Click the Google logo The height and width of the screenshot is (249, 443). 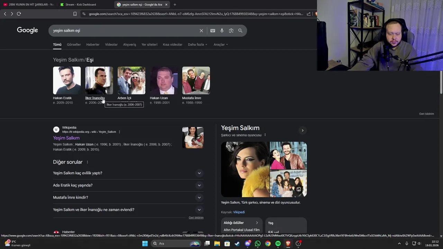click(27, 30)
